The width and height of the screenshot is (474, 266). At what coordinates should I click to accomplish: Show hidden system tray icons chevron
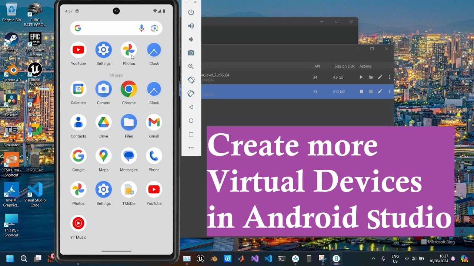(x=373, y=259)
